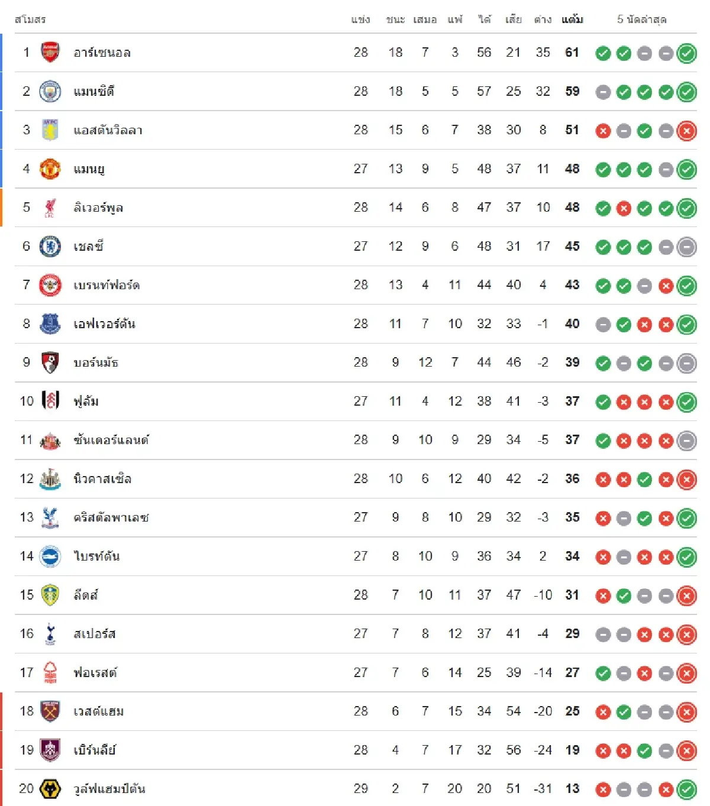Click the แต้ม points column header
The width and height of the screenshot is (710, 806).
click(572, 20)
